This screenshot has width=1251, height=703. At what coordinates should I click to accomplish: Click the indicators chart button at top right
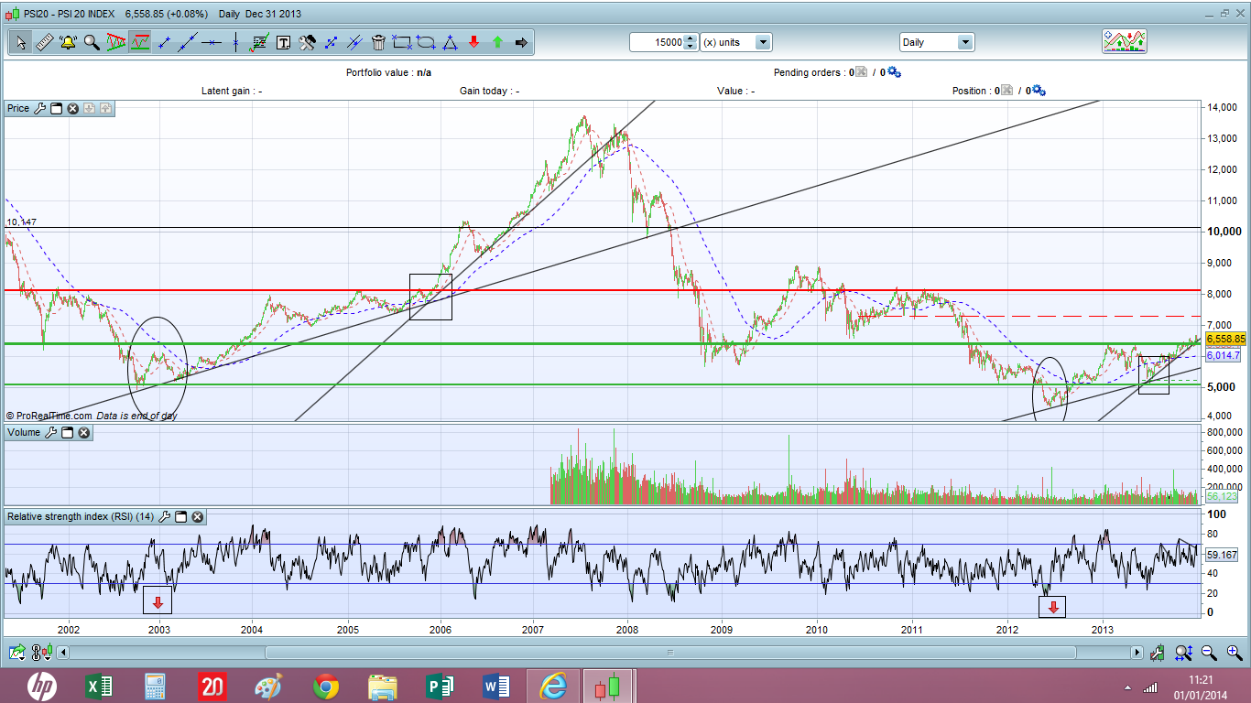tap(1124, 41)
